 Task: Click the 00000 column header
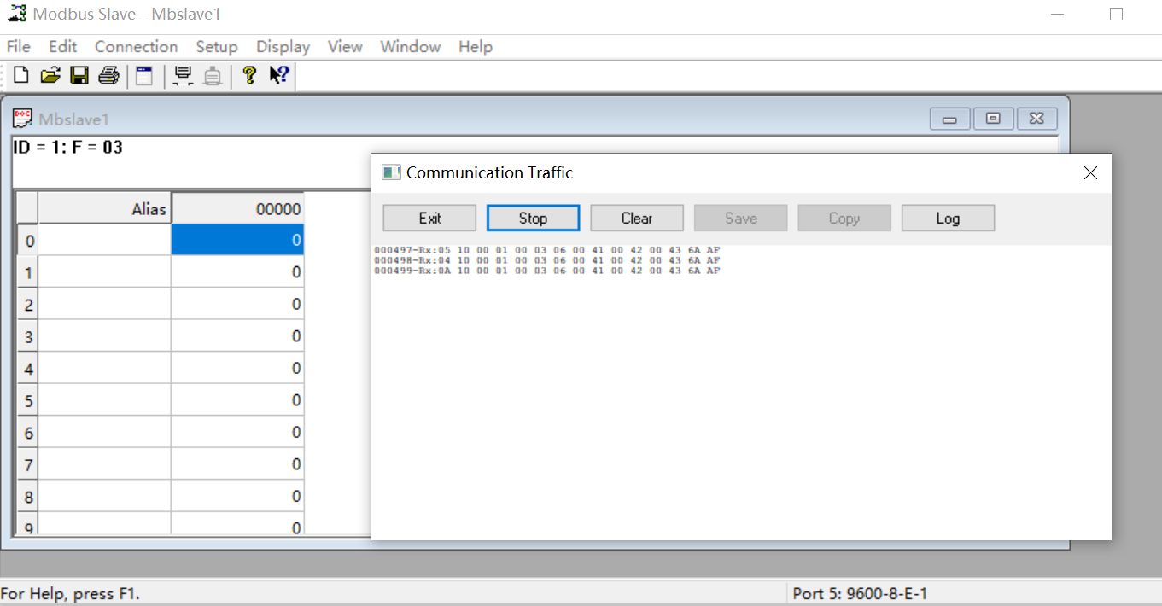[237, 208]
